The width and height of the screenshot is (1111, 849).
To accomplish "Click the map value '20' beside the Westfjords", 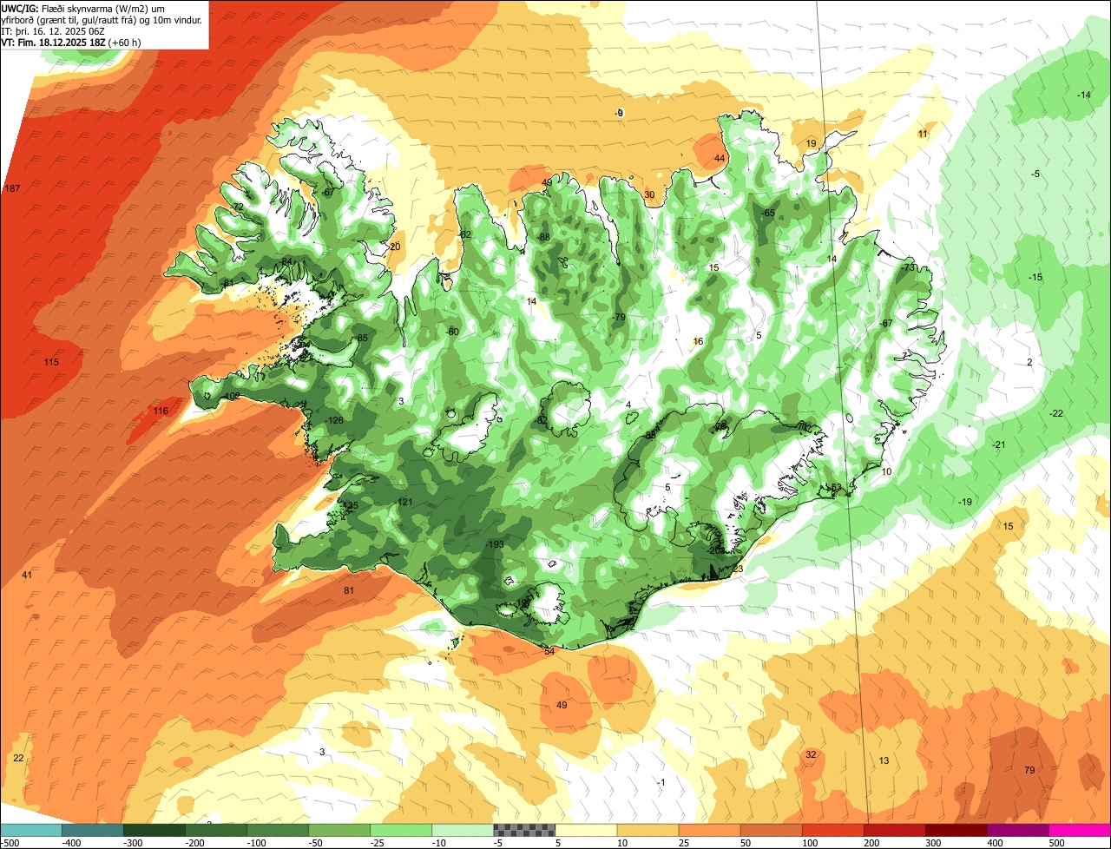I will click(395, 247).
